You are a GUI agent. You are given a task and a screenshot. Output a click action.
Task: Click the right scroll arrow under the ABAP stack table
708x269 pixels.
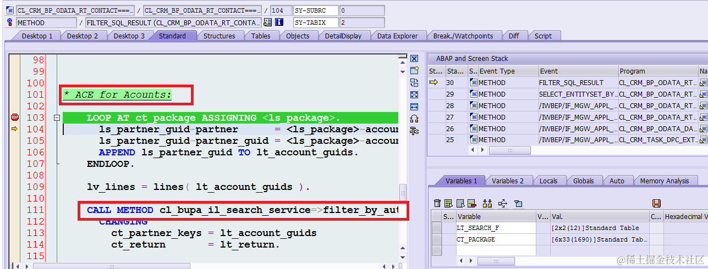482,150
